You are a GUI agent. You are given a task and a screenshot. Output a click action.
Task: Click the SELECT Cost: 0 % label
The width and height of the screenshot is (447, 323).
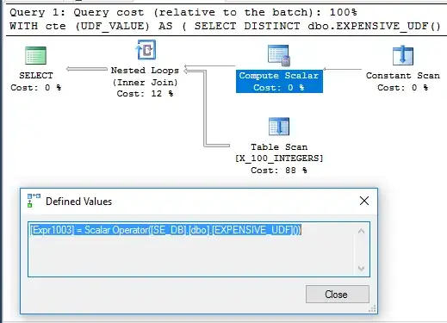(36, 82)
